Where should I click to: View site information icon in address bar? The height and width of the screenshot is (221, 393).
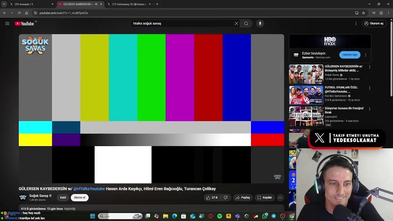(x=35, y=13)
